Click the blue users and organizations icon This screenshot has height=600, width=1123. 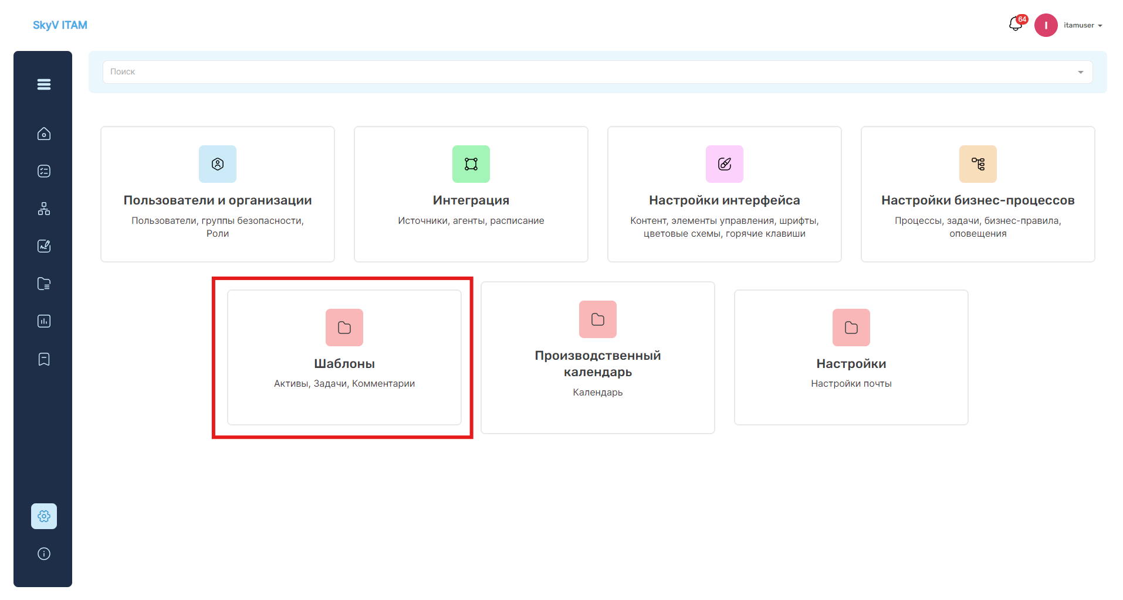pyautogui.click(x=218, y=164)
